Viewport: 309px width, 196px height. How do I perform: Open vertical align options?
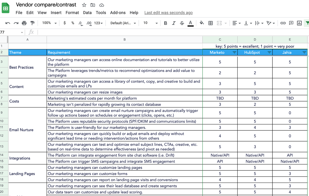click(x=247, y=23)
